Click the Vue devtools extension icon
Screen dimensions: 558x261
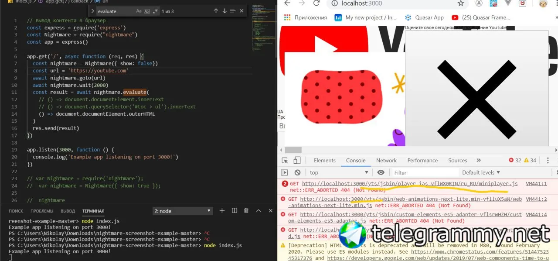pos(508,3)
